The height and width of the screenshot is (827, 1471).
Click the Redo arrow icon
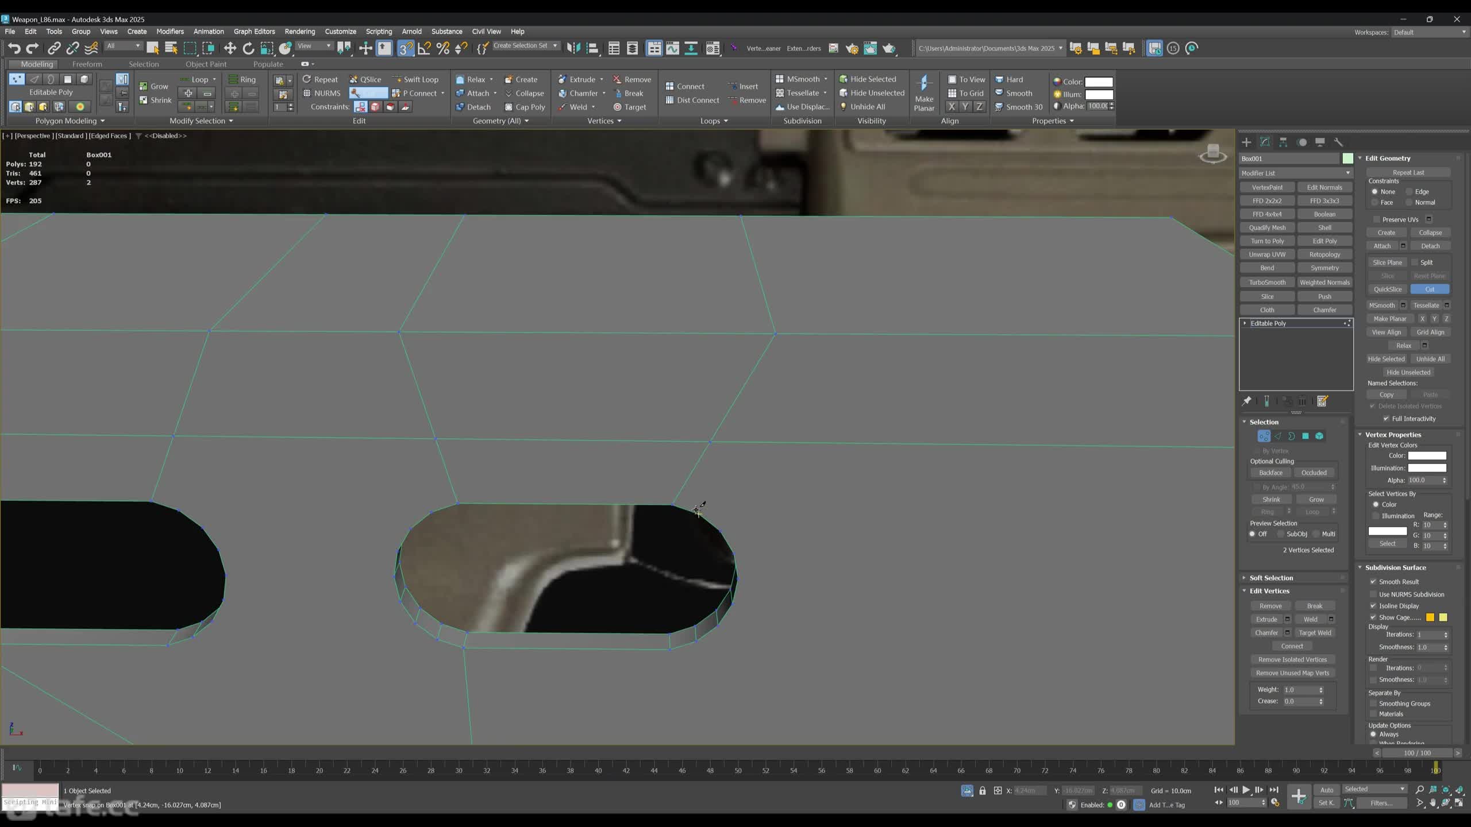33,48
